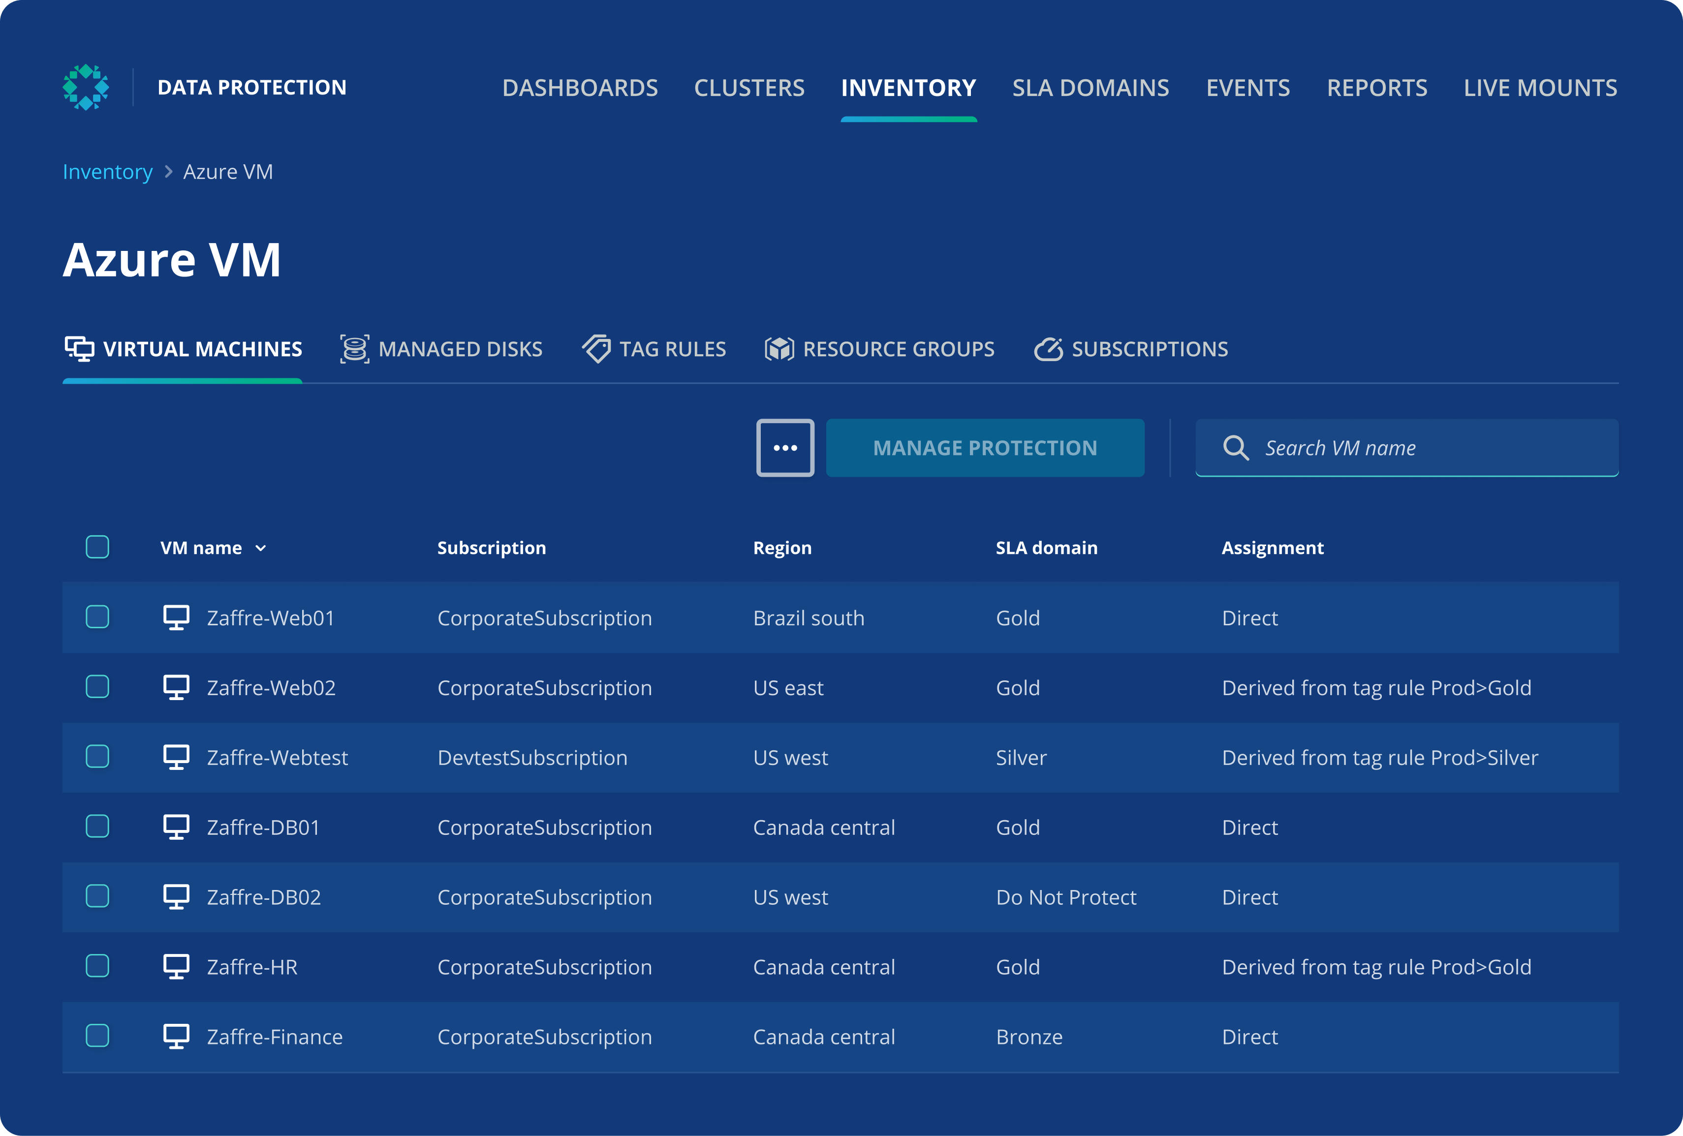Click the Subscription column header
The height and width of the screenshot is (1136, 1683).
pos(492,548)
